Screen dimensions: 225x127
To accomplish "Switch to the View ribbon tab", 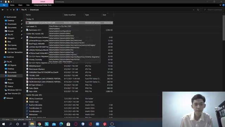I will (28, 5).
